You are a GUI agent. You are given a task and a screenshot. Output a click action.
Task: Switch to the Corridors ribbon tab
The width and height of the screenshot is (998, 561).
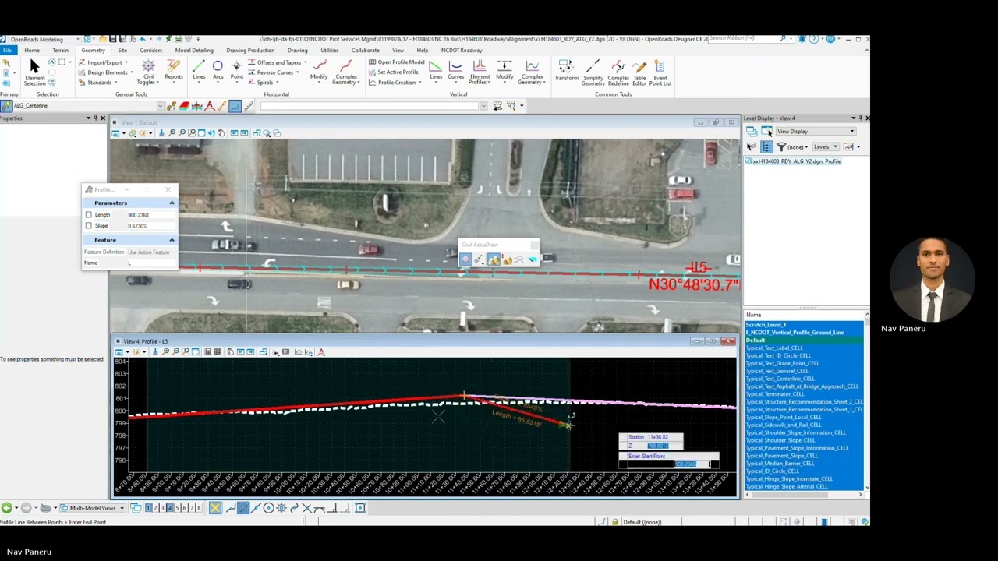pyautogui.click(x=150, y=51)
